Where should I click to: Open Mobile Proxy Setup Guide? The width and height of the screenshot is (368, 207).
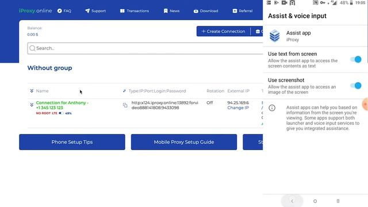tap(184, 142)
